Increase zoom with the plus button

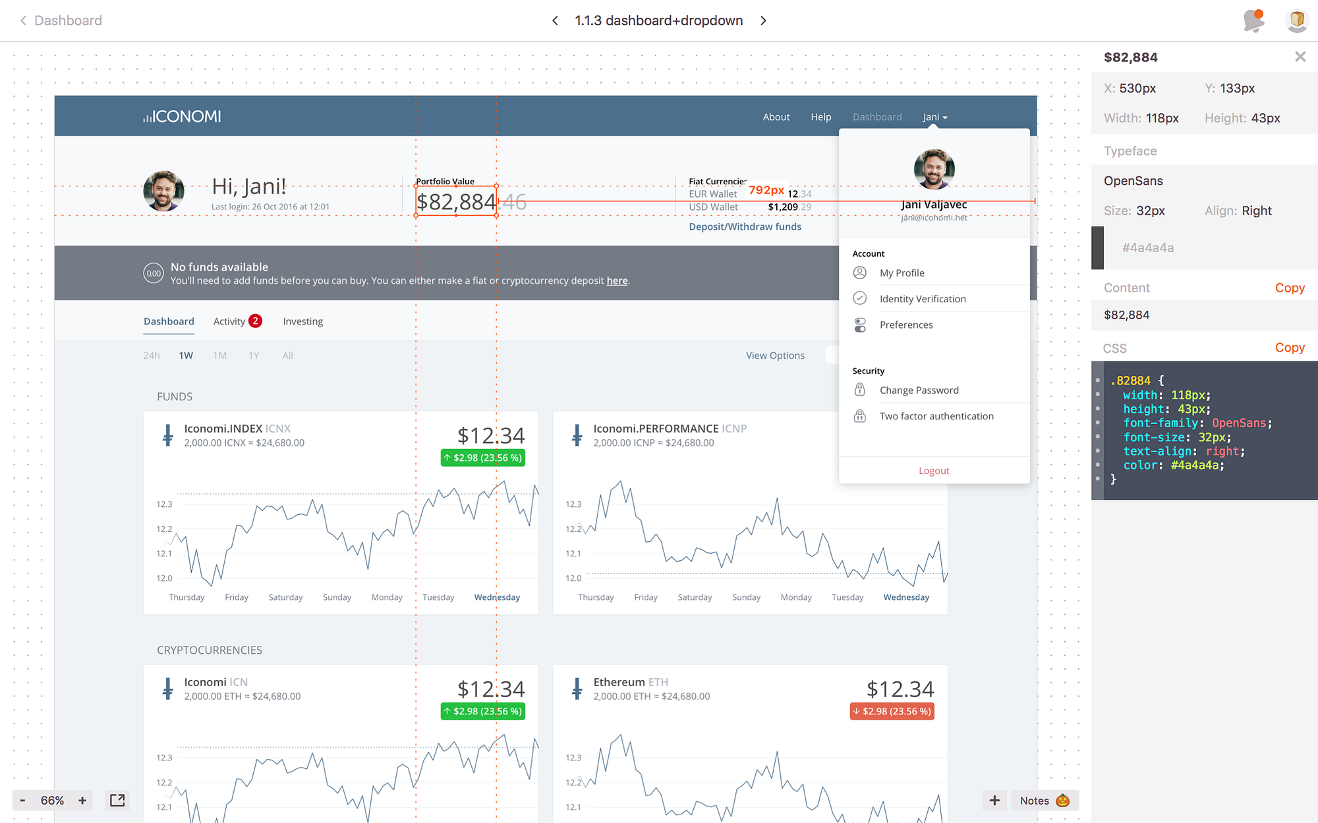(82, 800)
